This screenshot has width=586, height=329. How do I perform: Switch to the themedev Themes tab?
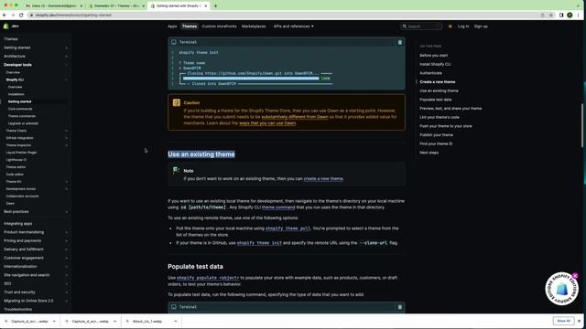coord(116,6)
